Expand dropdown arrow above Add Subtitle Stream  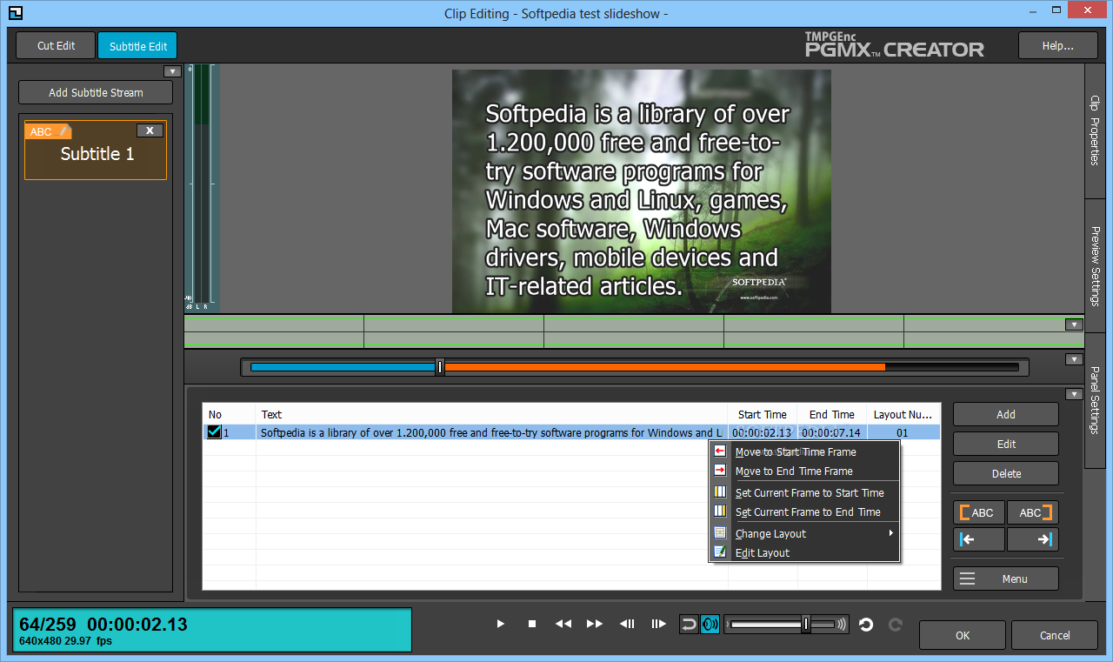(172, 71)
